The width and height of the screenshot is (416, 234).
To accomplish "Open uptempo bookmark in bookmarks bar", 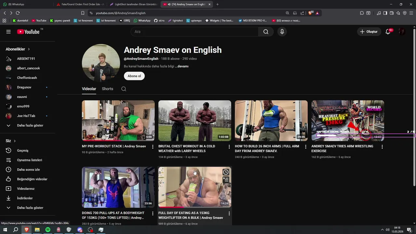I will coord(194,20).
